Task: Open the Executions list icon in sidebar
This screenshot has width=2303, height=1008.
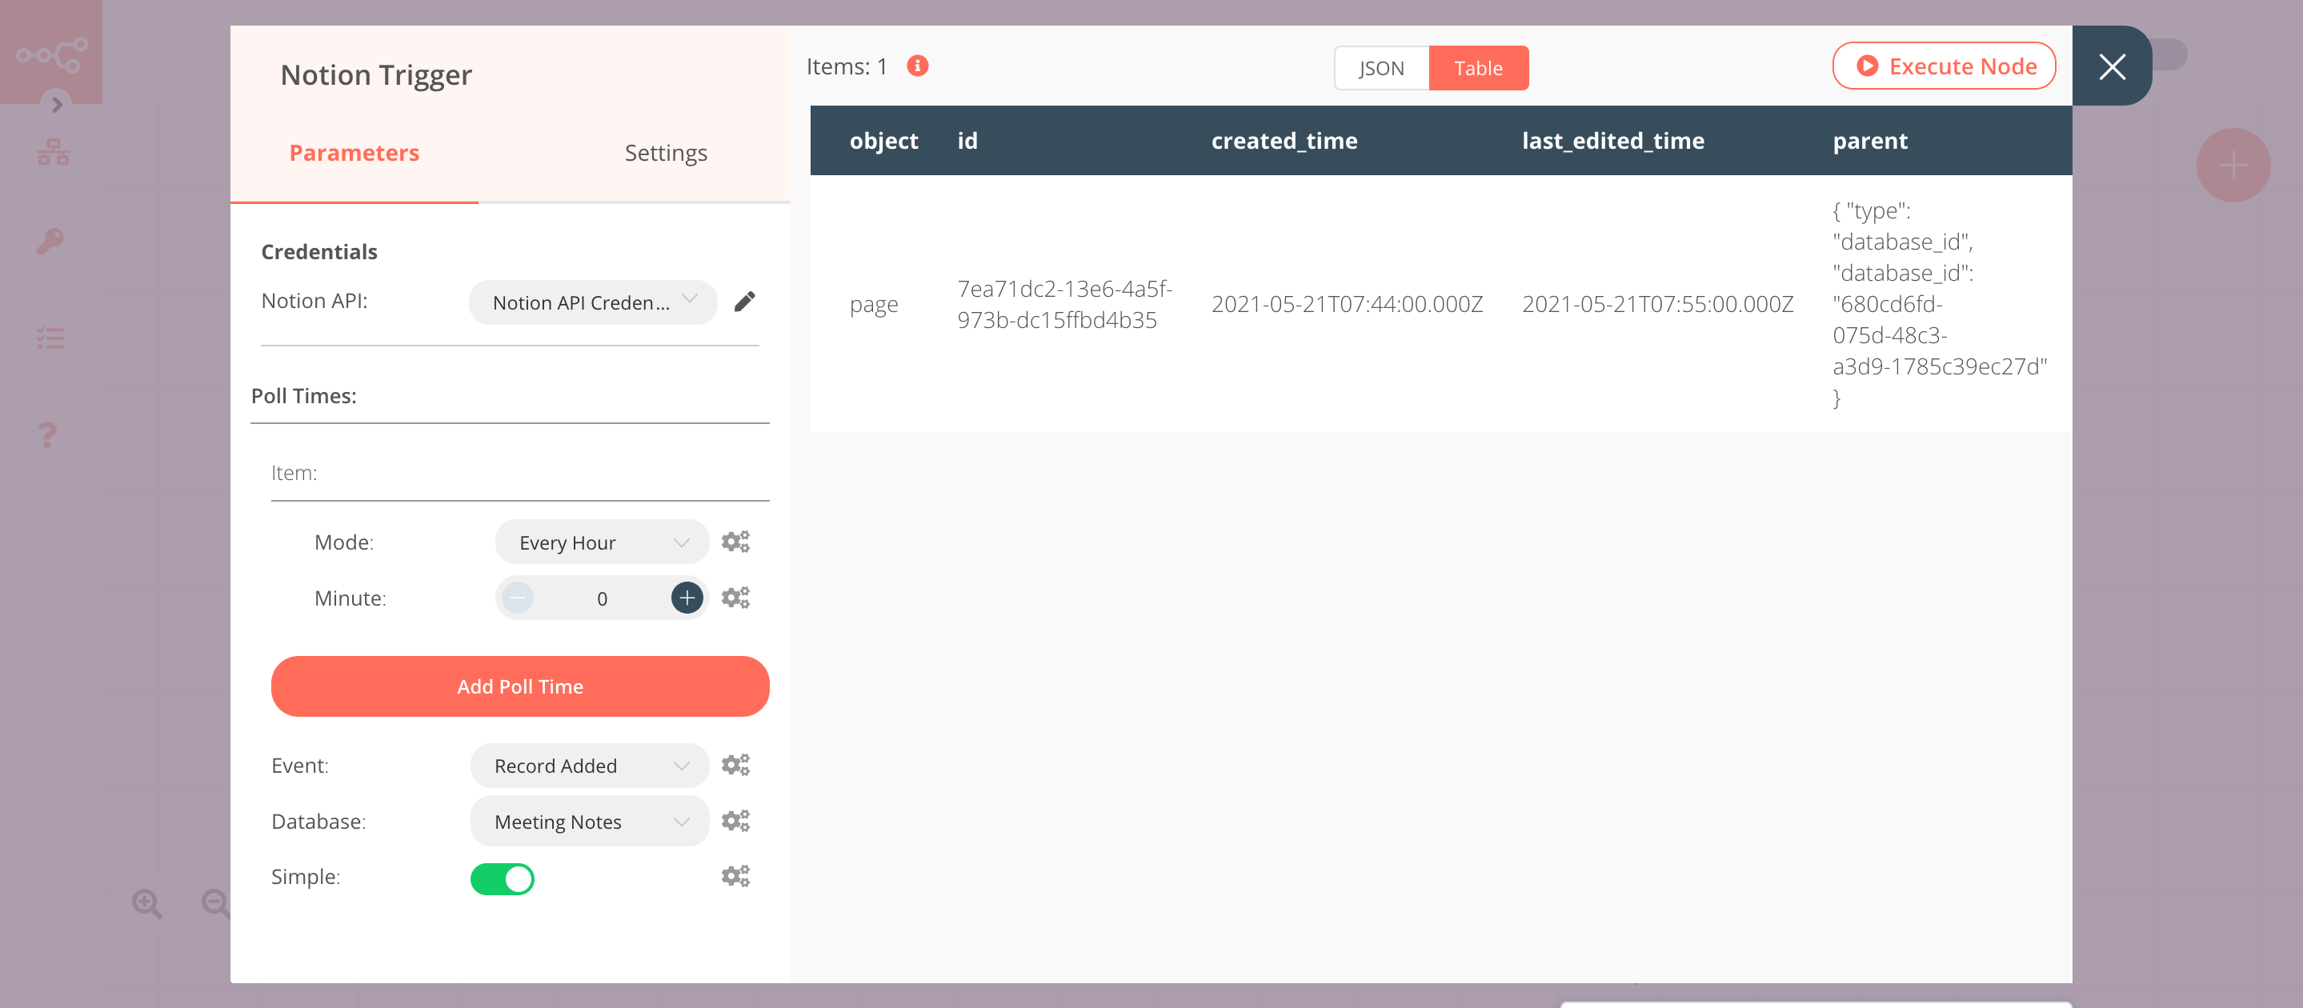Action: (x=51, y=338)
